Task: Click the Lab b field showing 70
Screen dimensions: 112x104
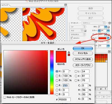Action: (85, 80)
